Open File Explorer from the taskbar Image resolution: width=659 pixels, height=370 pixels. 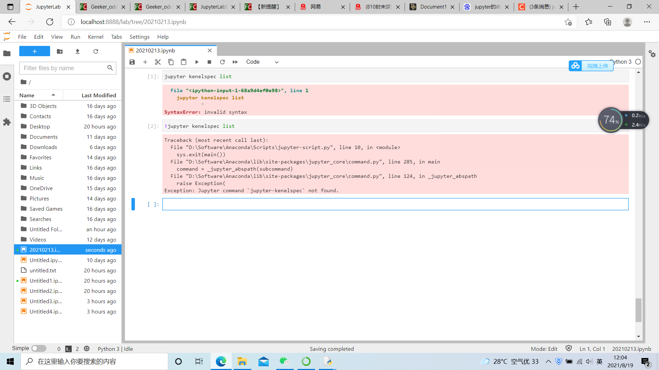[242, 361]
